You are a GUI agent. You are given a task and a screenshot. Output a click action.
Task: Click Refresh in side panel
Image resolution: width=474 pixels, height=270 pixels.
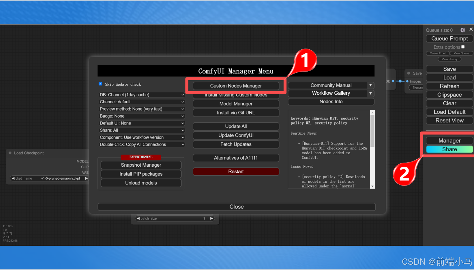449,86
